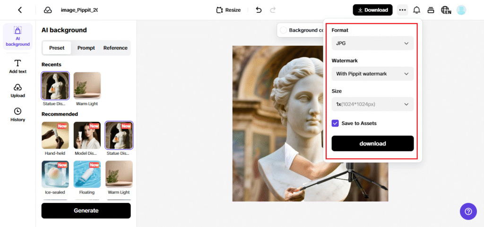Open the Watermark dropdown
The width and height of the screenshot is (484, 227).
[372, 74]
